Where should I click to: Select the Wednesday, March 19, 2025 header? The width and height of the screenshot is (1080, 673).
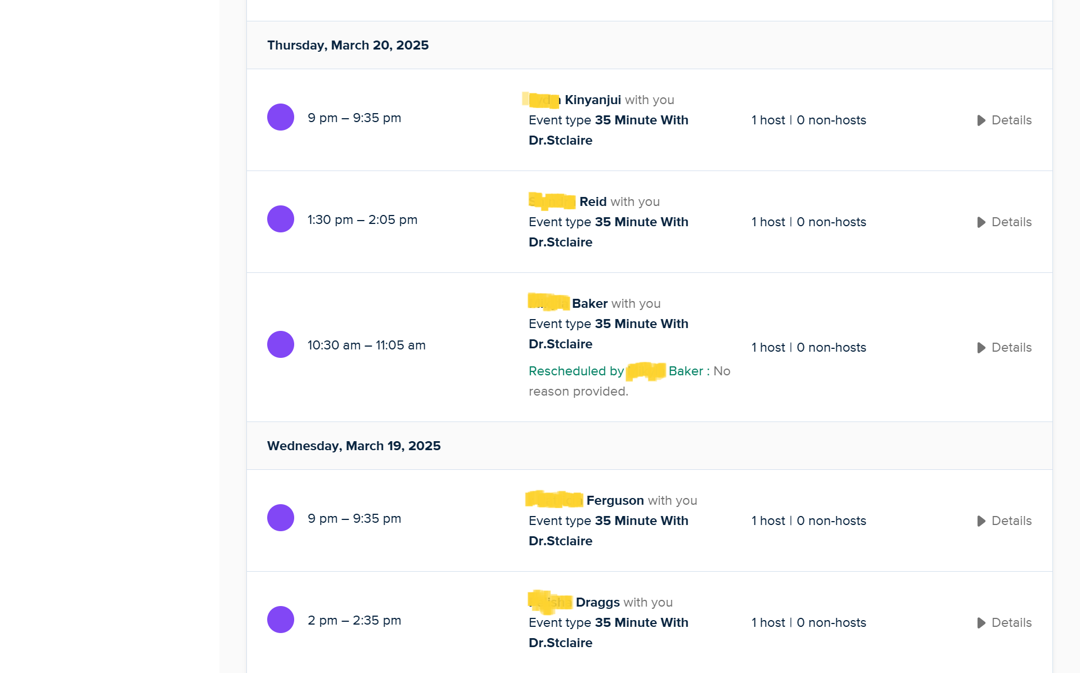[x=354, y=446]
